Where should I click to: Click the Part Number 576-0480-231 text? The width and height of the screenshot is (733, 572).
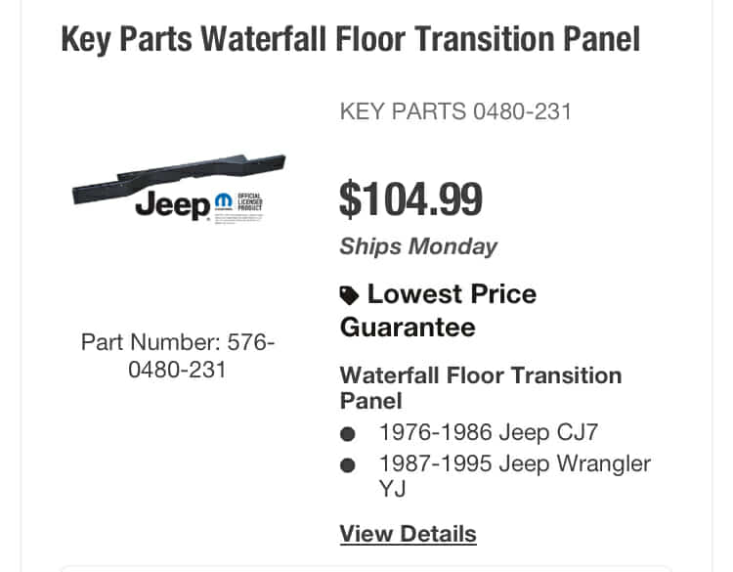tap(178, 356)
